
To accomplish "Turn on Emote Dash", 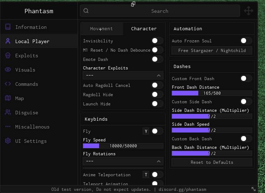I will (157, 59).
